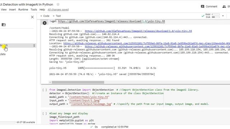Open the Runtime menu

[23, 10]
